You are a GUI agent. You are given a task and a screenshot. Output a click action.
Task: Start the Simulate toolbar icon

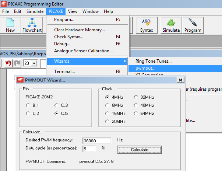coord(171,25)
